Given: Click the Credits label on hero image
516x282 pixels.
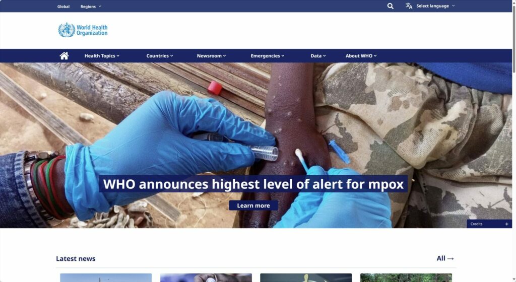Looking at the screenshot, I should 476,224.
